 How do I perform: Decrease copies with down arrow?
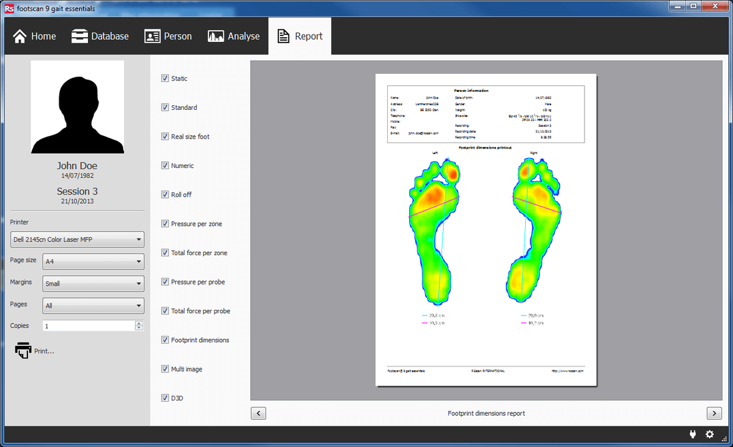[139, 328]
